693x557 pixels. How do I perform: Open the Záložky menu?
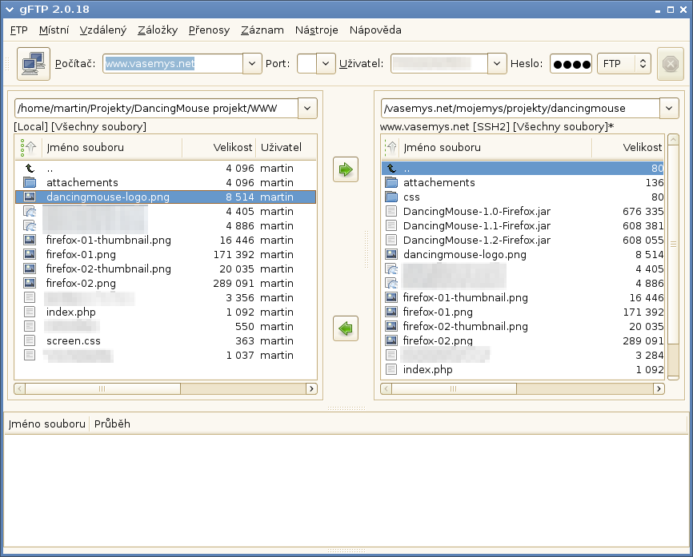(158, 30)
